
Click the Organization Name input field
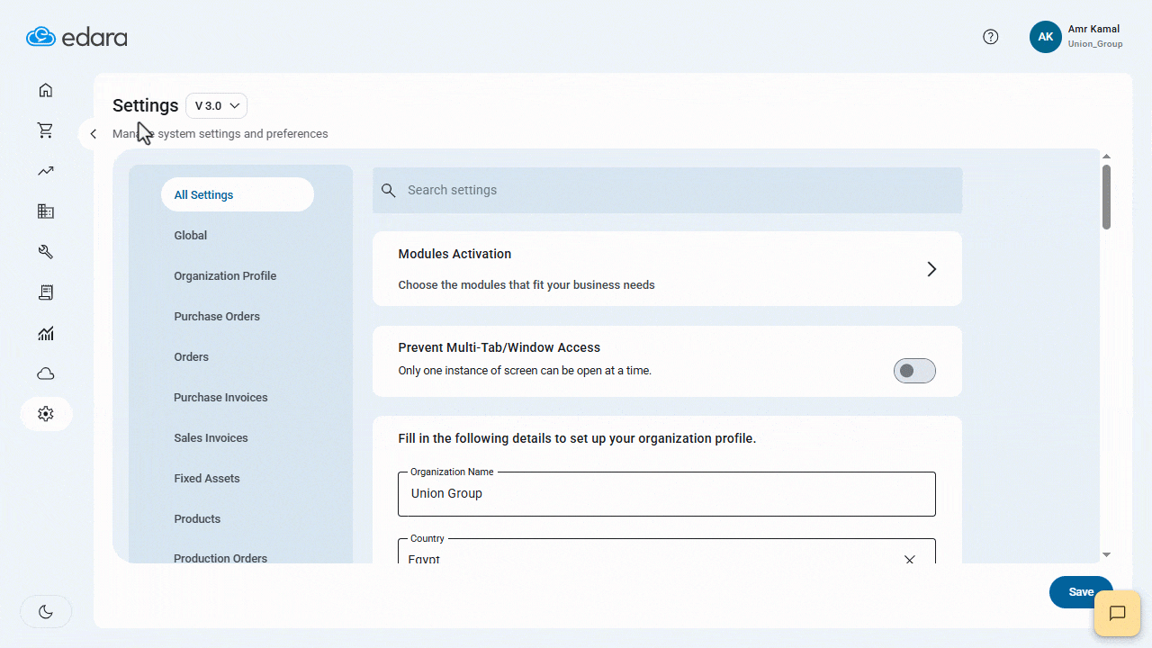point(667,494)
